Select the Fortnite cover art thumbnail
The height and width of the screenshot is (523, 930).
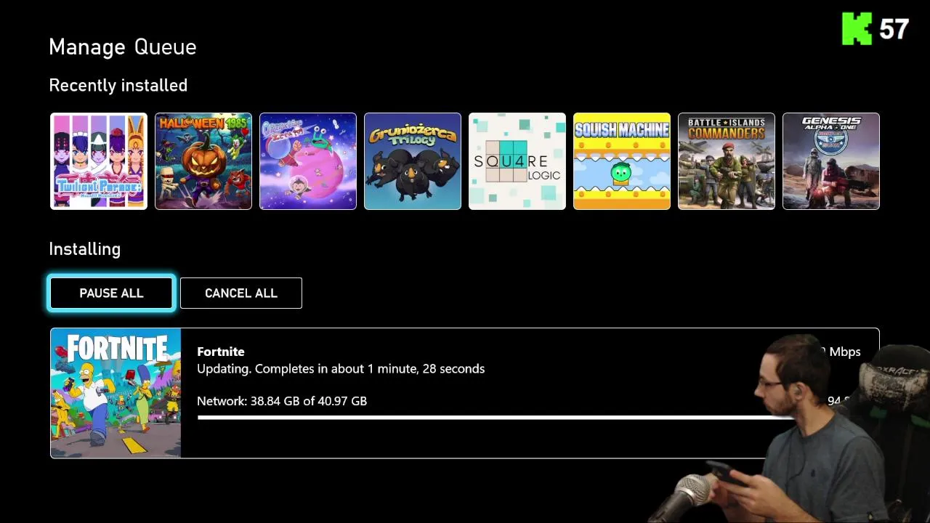point(116,393)
